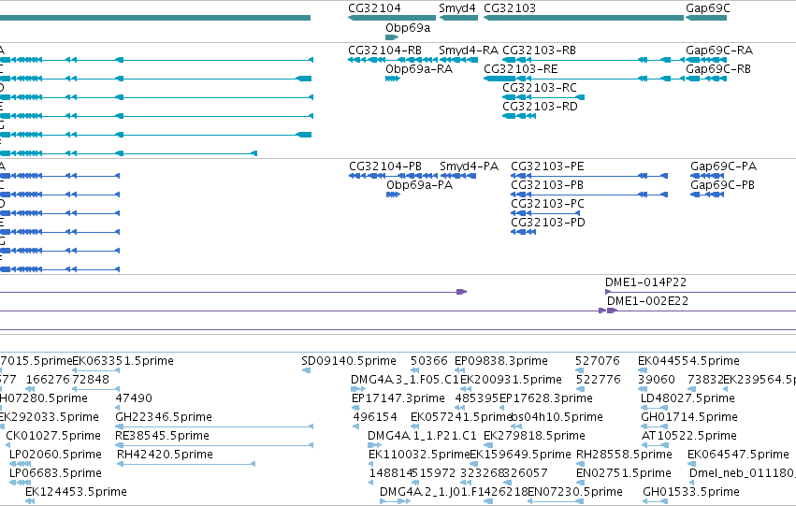Click the EP09838.3prime EST label

point(501,361)
